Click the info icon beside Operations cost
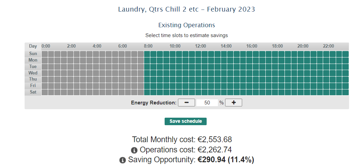 pyautogui.click(x=134, y=150)
